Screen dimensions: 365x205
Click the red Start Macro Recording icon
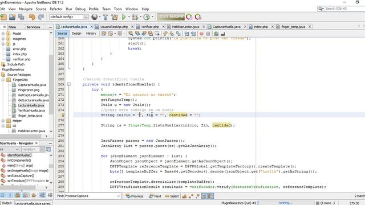(201, 34)
